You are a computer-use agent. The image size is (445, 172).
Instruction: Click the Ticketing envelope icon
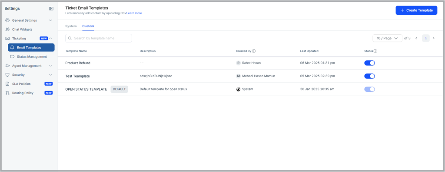tap(7, 39)
